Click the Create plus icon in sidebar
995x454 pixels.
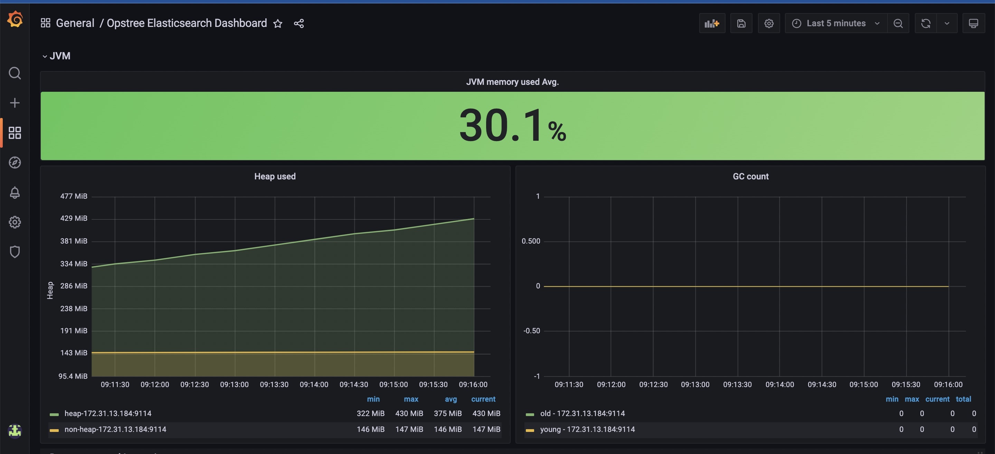click(x=15, y=102)
